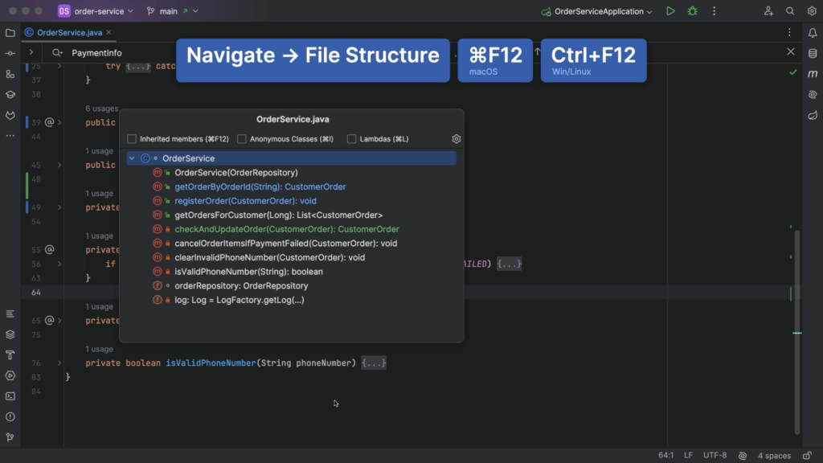Expand folded code at line 39
Viewport: 823px width, 463px height.
click(x=59, y=122)
